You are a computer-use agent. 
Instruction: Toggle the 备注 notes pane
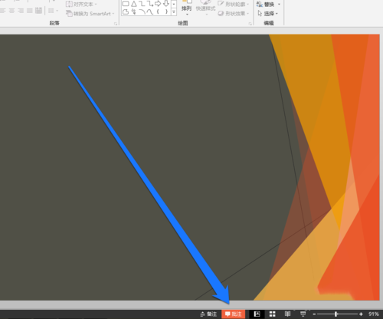coord(208,314)
